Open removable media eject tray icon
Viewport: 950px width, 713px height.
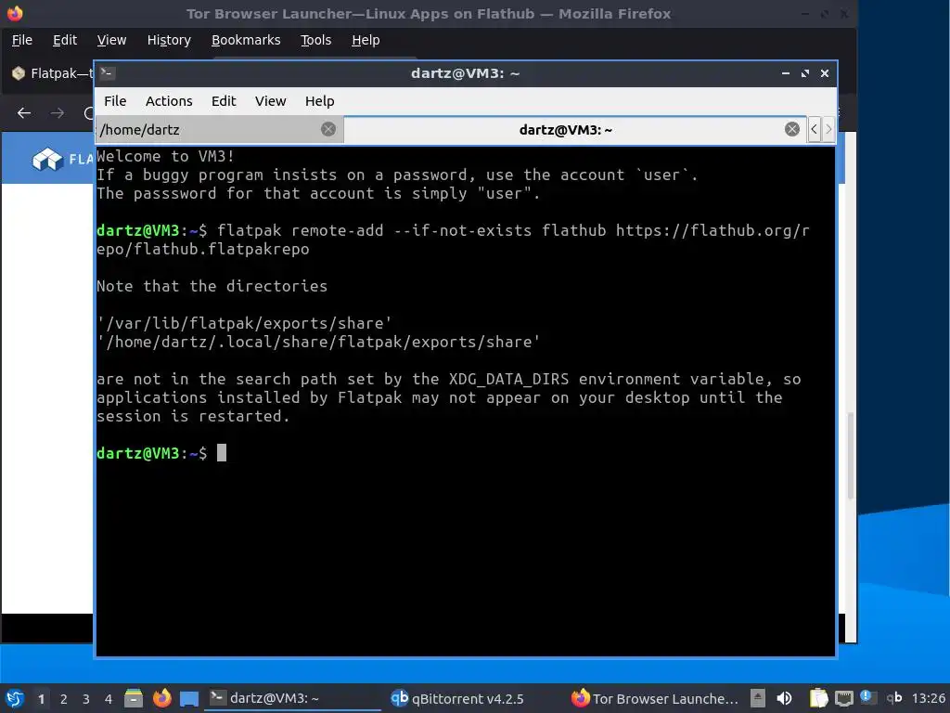click(x=758, y=698)
